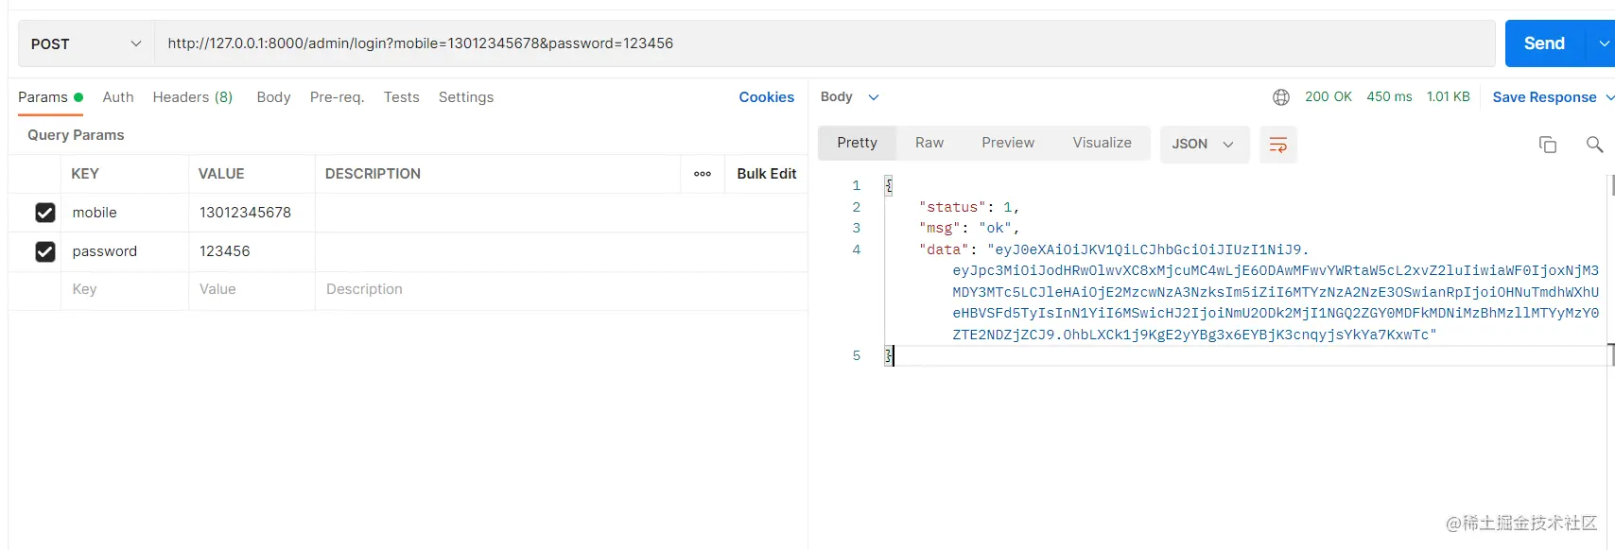Click the 200 OK status text

coord(1328,97)
